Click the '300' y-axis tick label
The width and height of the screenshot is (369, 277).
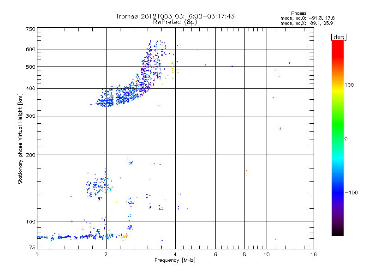coord(30,116)
